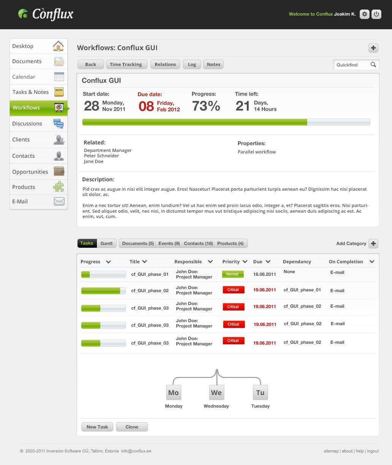Click the E-Mail envelope icon
Image resolution: width=392 pixels, height=465 pixels.
59,201
